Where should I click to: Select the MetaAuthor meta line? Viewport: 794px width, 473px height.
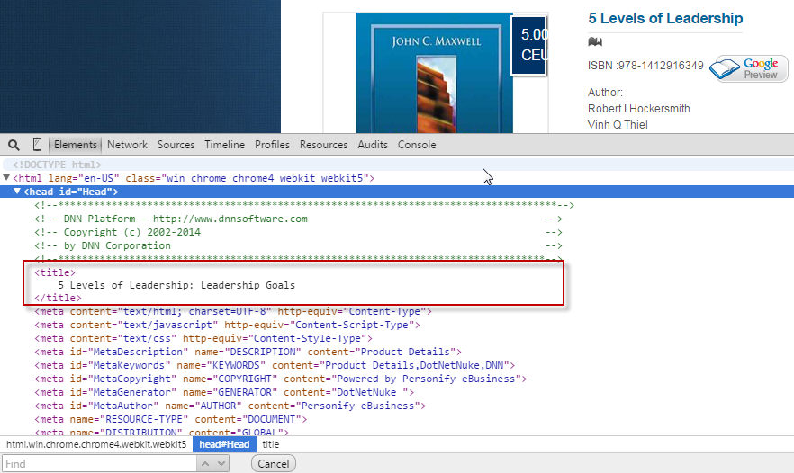(230, 406)
